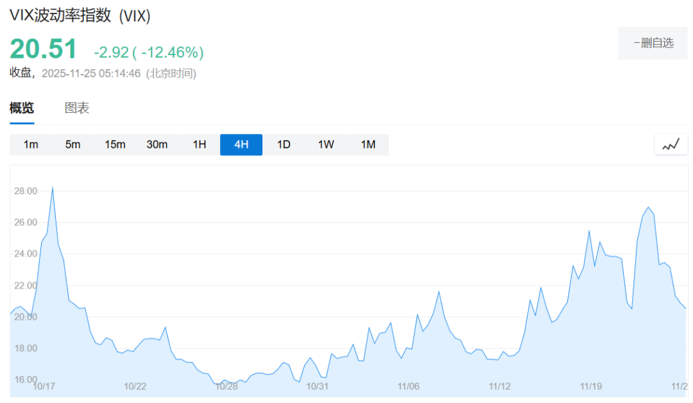Screen dimensions: 693x403
Task: Click the 10/22 date label
Action: pos(135,386)
